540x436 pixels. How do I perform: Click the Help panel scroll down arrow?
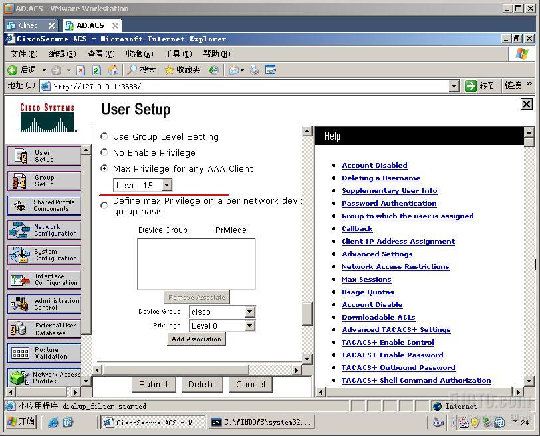[529, 381]
